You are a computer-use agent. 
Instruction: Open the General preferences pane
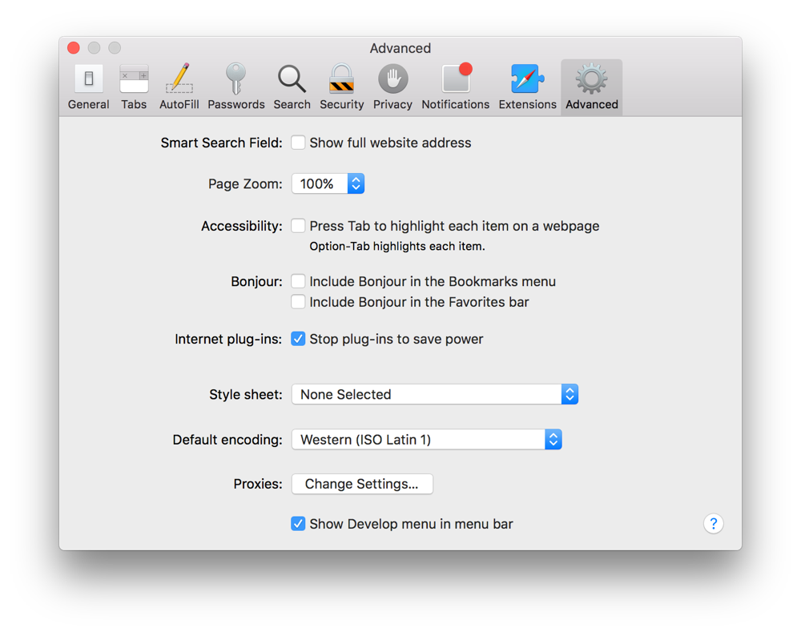[89, 87]
